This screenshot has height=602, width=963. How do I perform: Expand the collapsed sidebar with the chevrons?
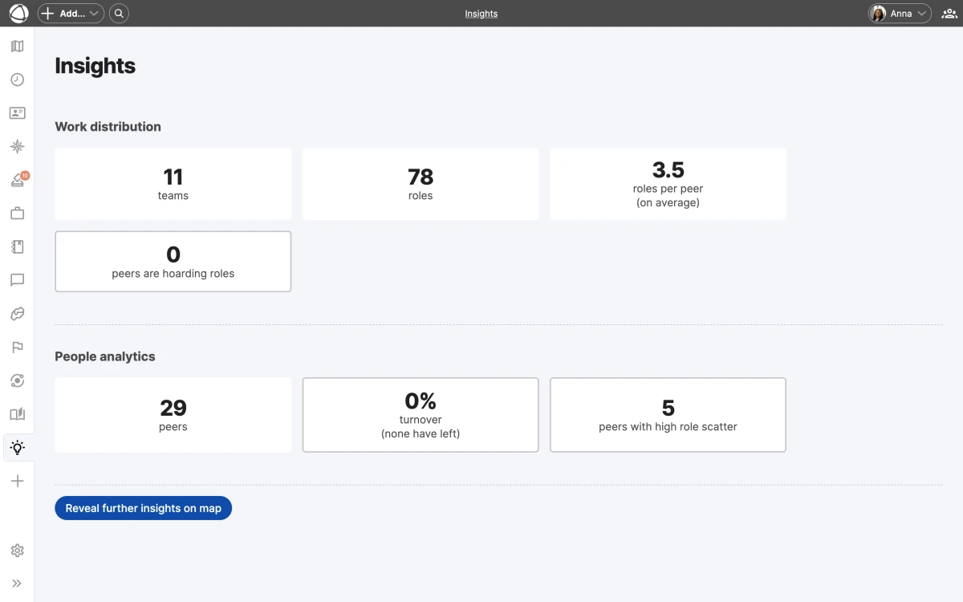coord(17,584)
